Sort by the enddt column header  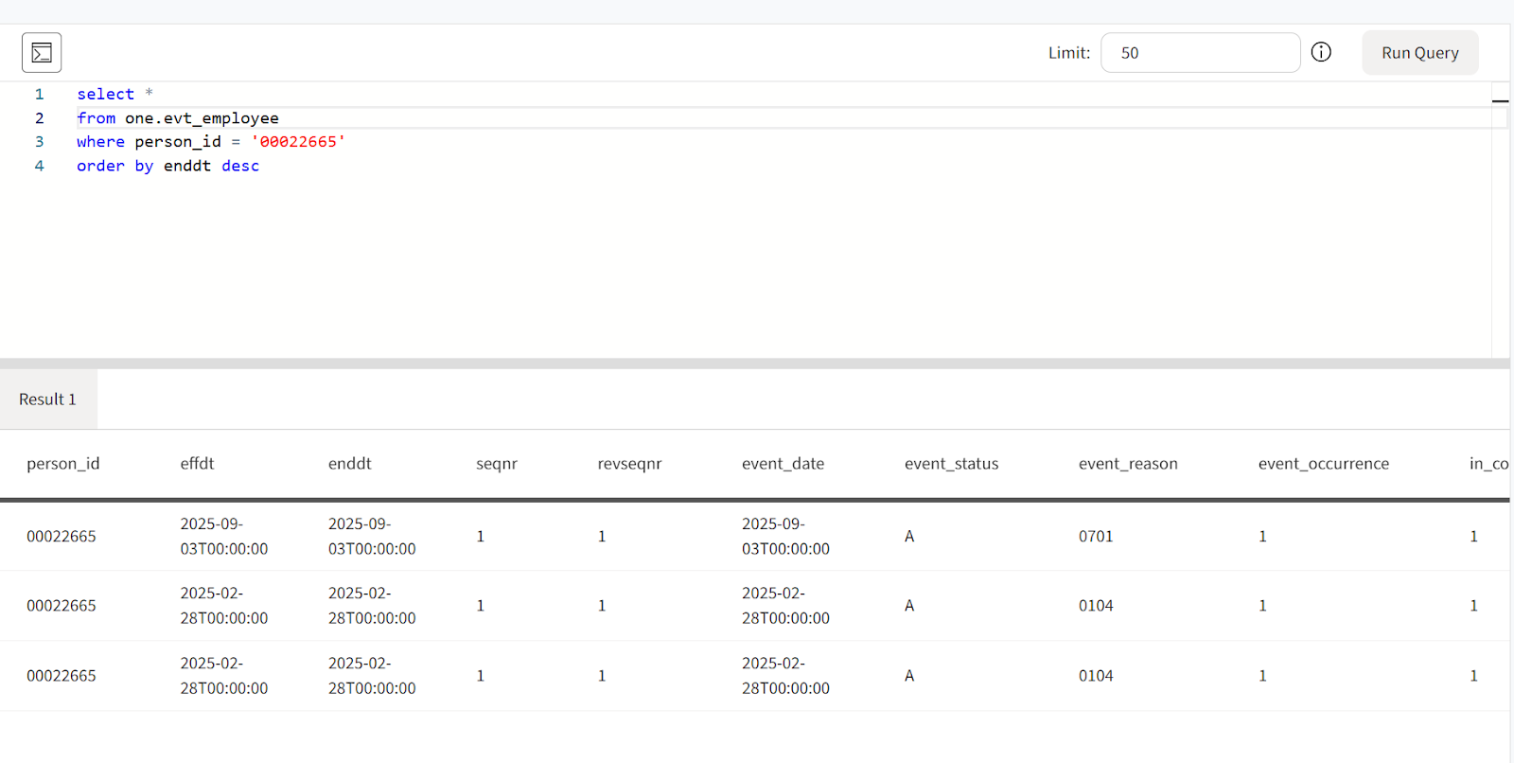pyautogui.click(x=349, y=464)
